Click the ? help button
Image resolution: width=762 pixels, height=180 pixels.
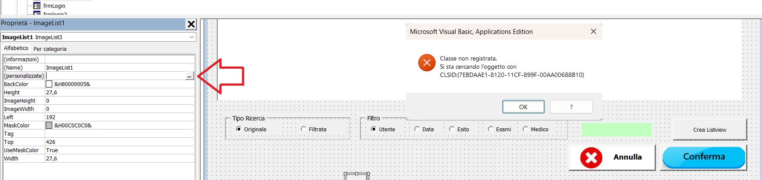coord(571,107)
